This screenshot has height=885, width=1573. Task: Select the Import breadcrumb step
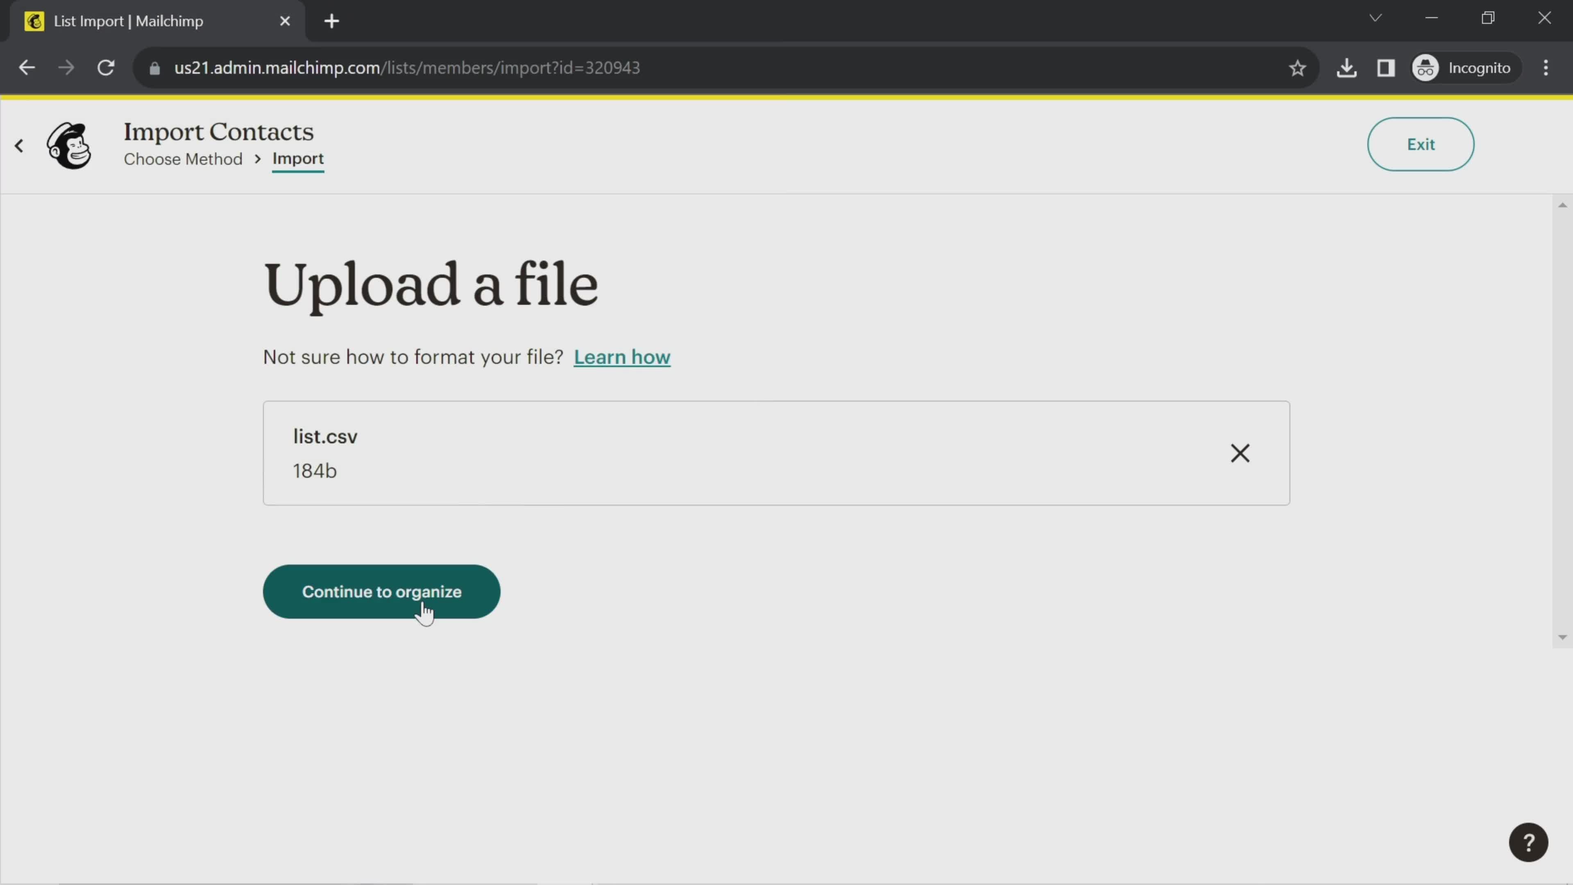pos(298,159)
